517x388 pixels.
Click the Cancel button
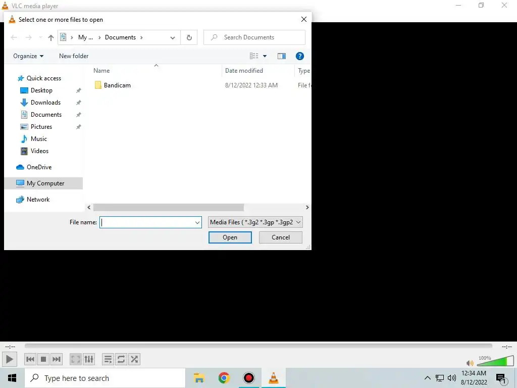tap(281, 237)
